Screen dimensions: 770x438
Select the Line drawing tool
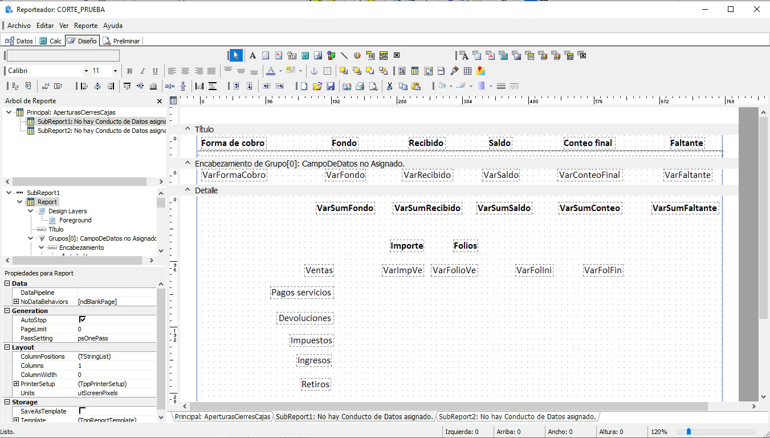[x=344, y=55]
